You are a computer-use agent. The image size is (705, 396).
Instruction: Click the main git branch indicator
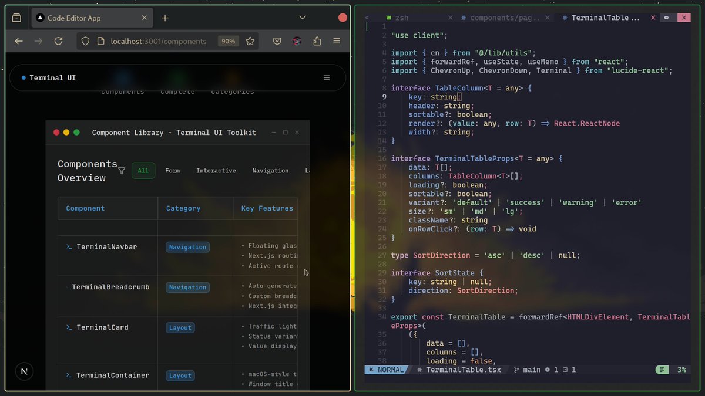tap(527, 370)
